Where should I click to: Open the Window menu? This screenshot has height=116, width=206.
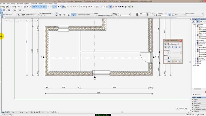click(x=41, y=4)
